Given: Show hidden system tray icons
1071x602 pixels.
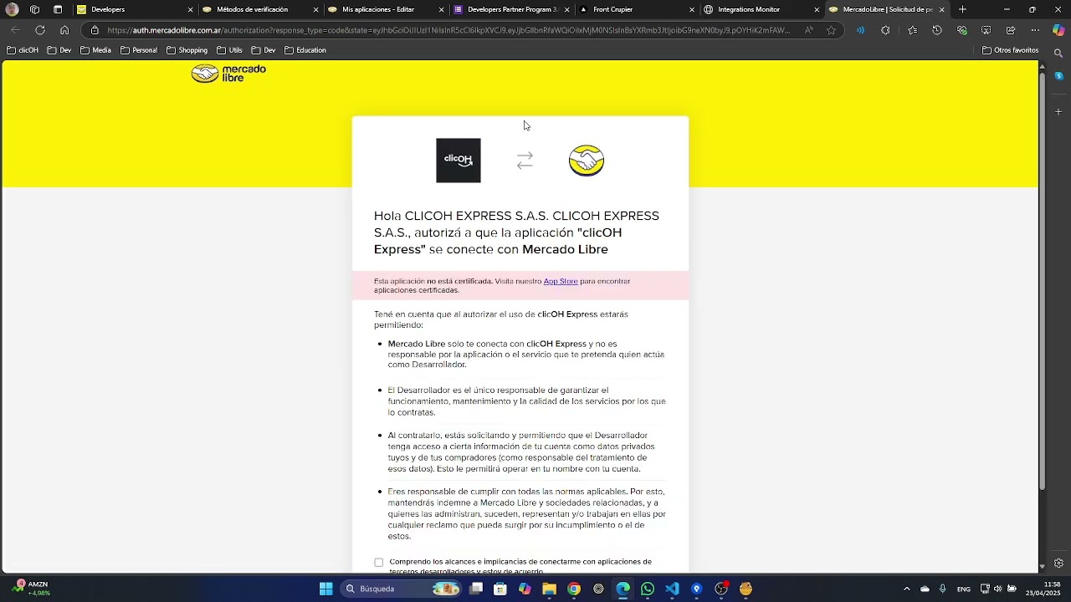Looking at the screenshot, I should pos(906,589).
